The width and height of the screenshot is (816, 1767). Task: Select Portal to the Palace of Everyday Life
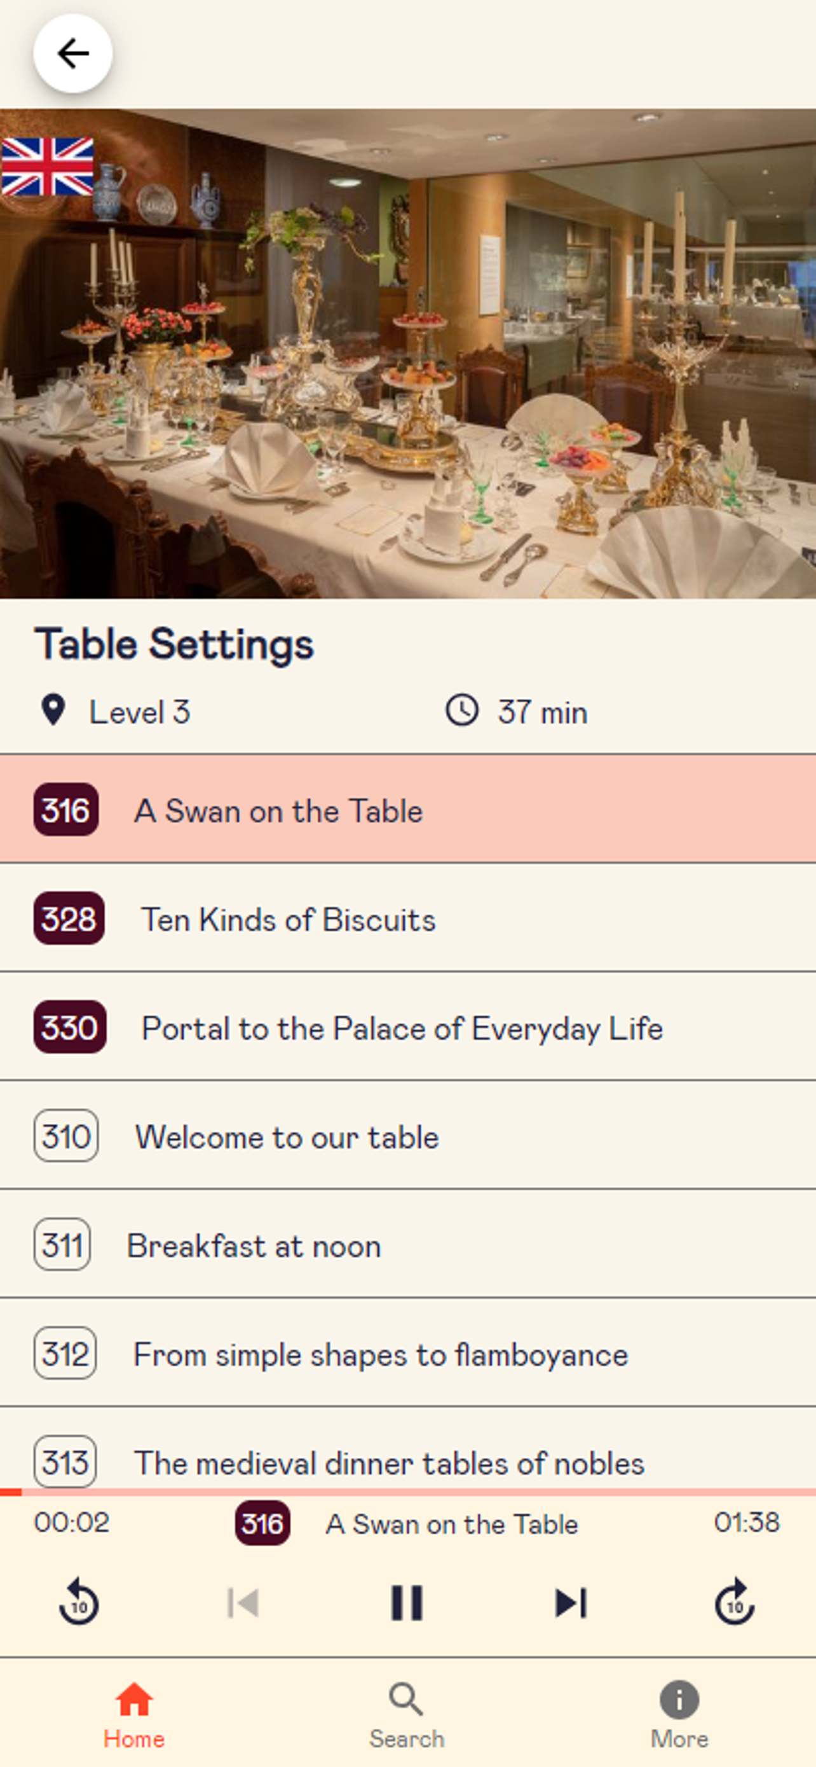click(407, 1027)
